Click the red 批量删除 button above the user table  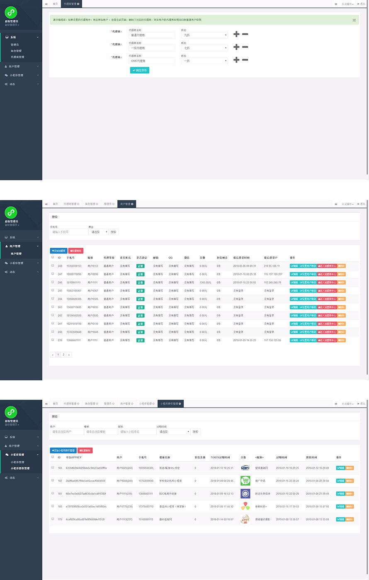[x=75, y=251]
